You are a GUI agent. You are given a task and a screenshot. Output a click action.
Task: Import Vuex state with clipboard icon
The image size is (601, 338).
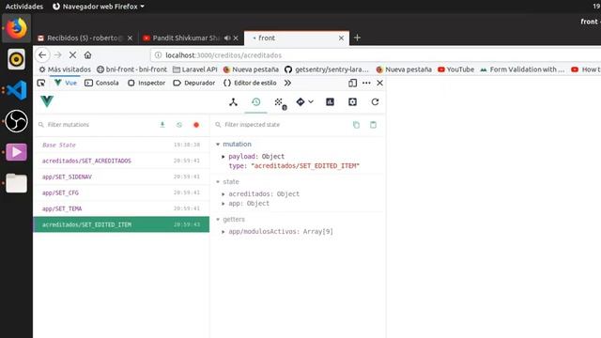[373, 125]
